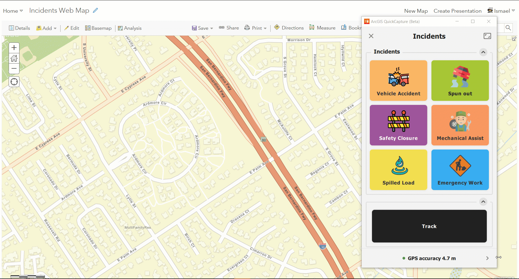Report an Emergency Work incident

coord(460,170)
